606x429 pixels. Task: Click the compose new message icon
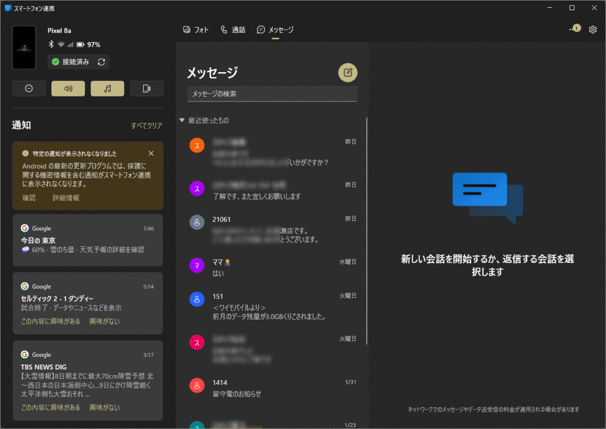point(348,73)
